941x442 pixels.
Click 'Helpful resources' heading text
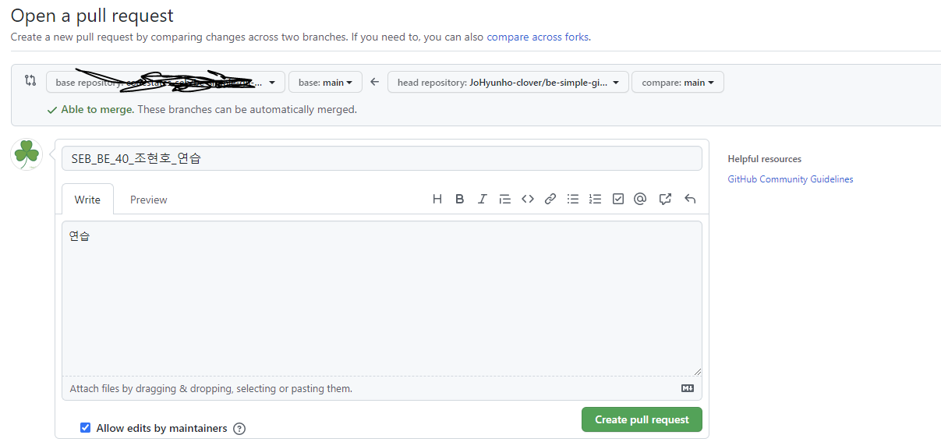click(x=765, y=159)
